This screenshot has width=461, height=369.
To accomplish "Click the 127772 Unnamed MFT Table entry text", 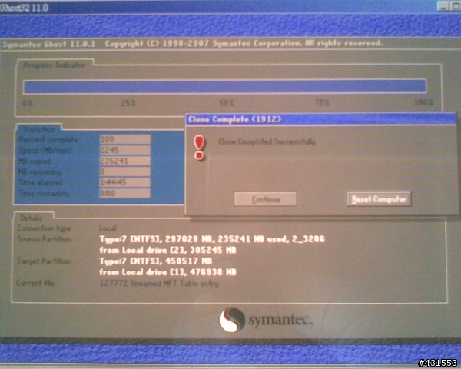I will point(159,284).
